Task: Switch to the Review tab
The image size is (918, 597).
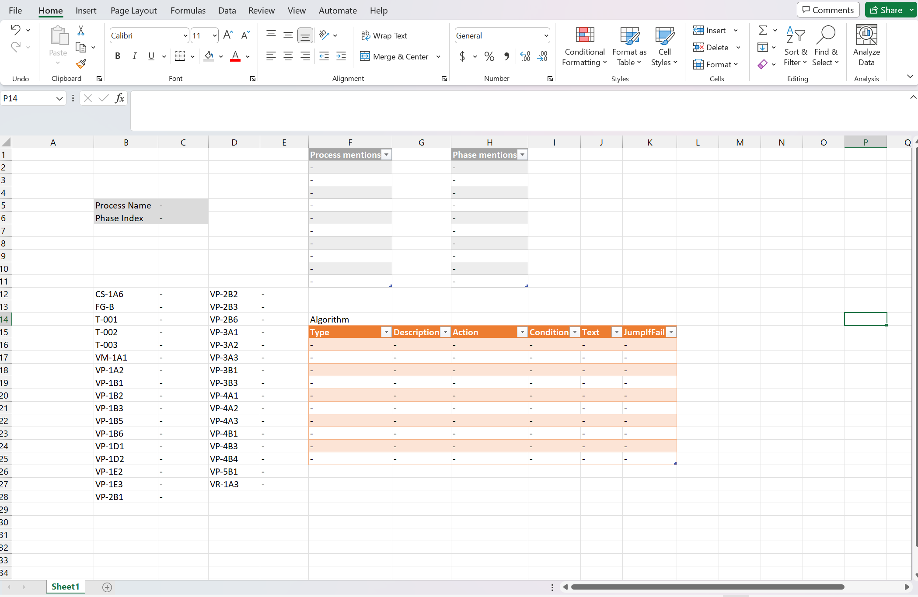Action: pos(262,10)
